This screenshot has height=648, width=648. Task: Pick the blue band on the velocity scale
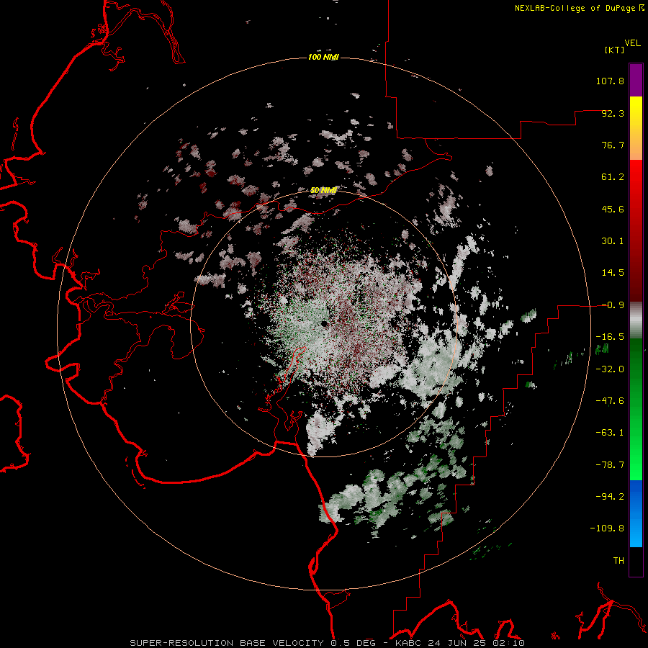click(636, 513)
